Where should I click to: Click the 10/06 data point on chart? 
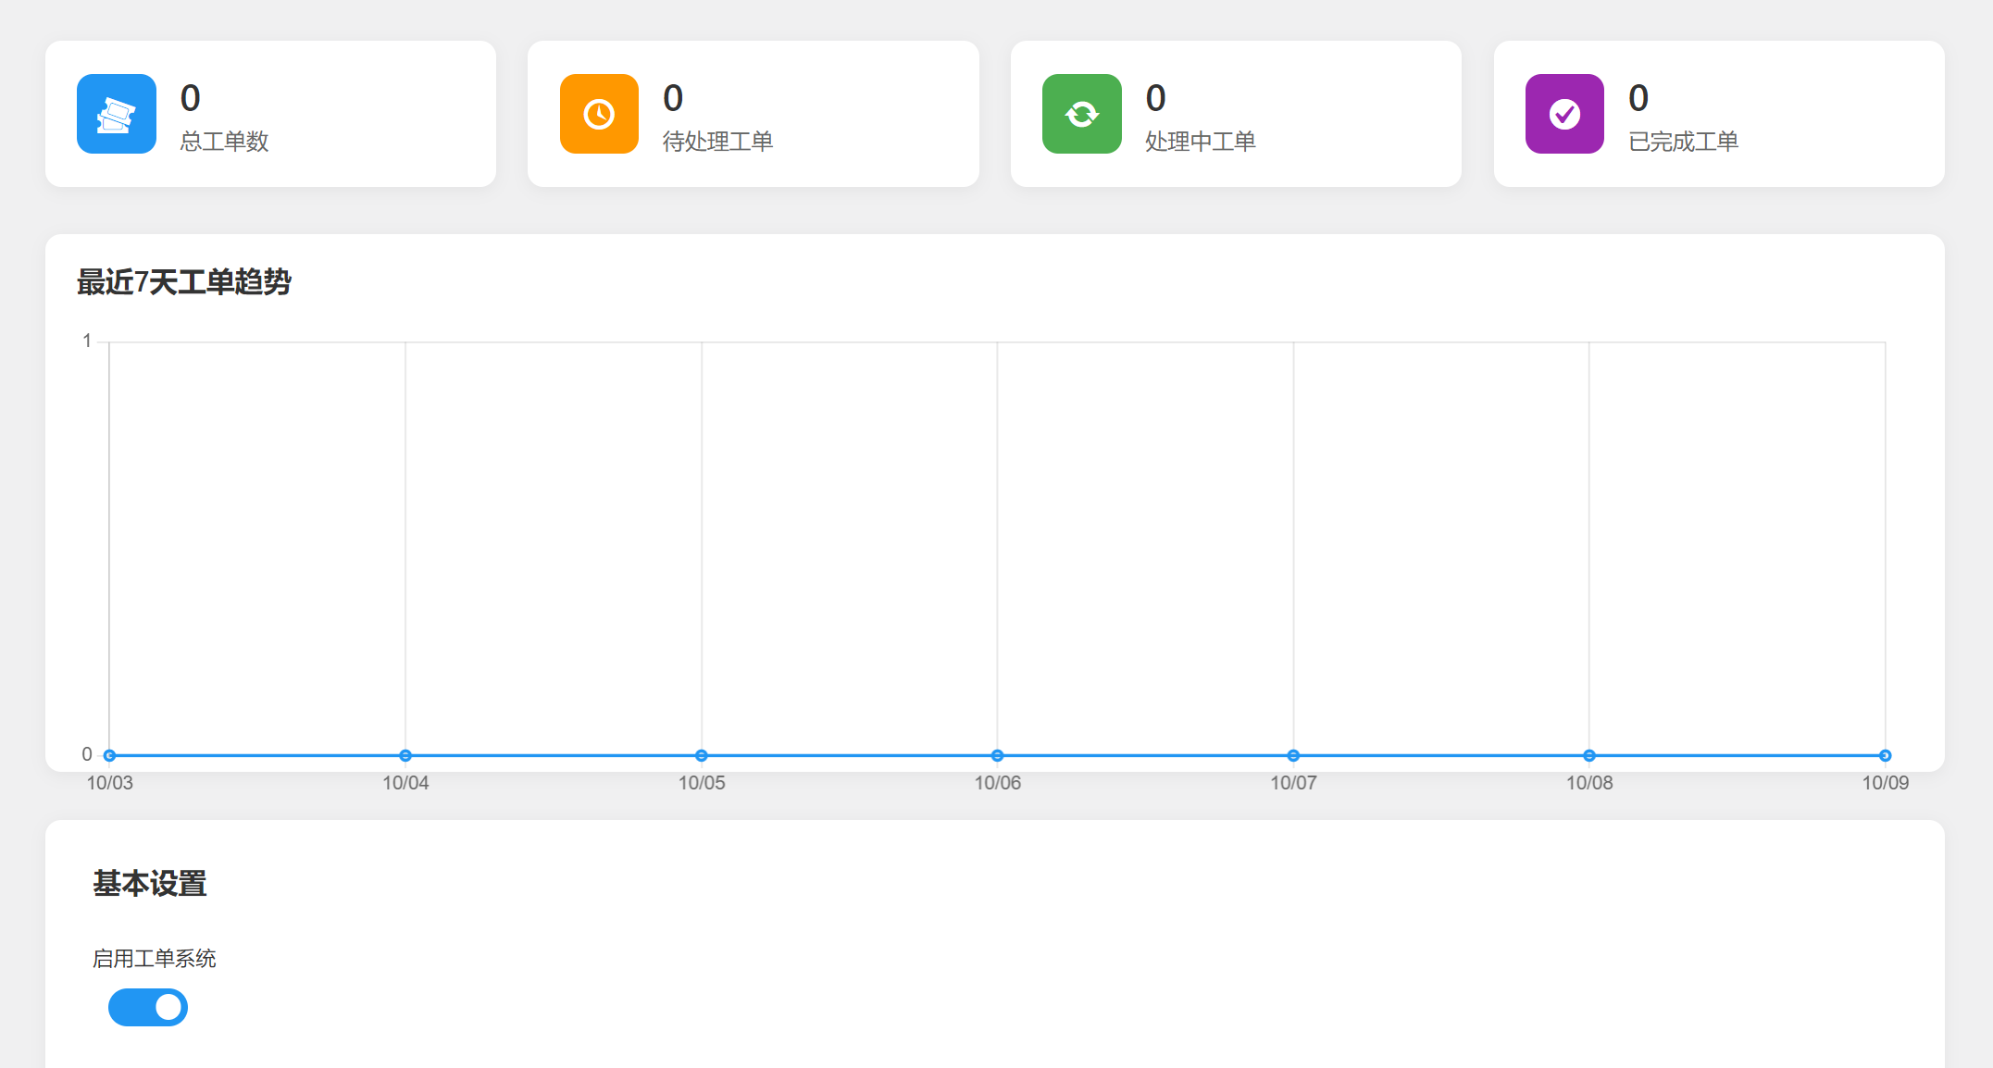coord(997,755)
